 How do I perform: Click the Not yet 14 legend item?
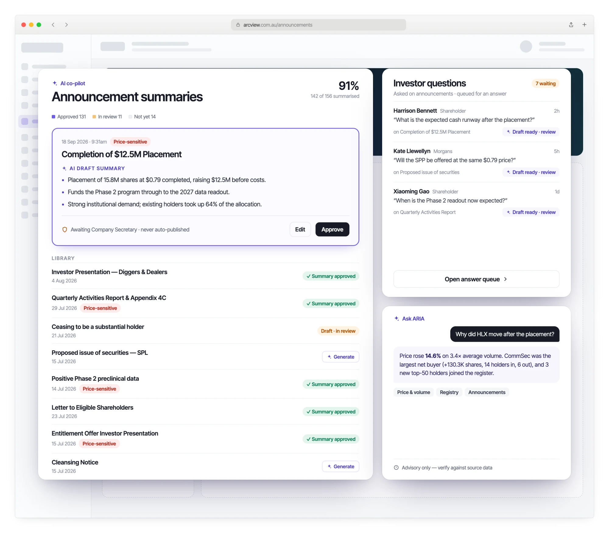[142, 117]
